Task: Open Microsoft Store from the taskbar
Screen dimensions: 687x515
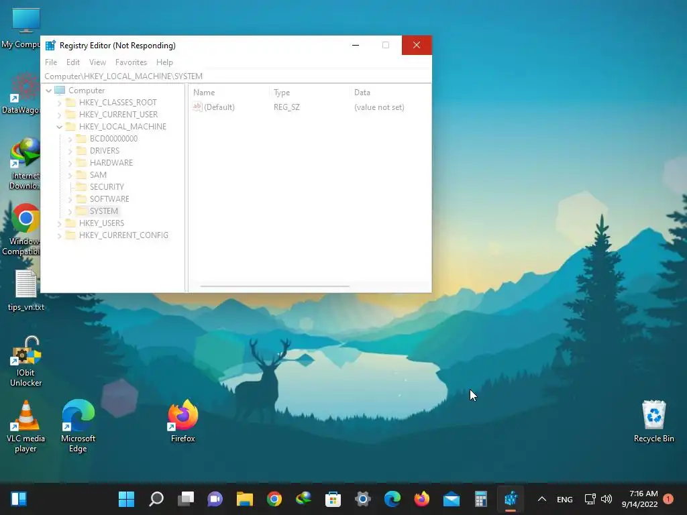Action: pos(333,499)
